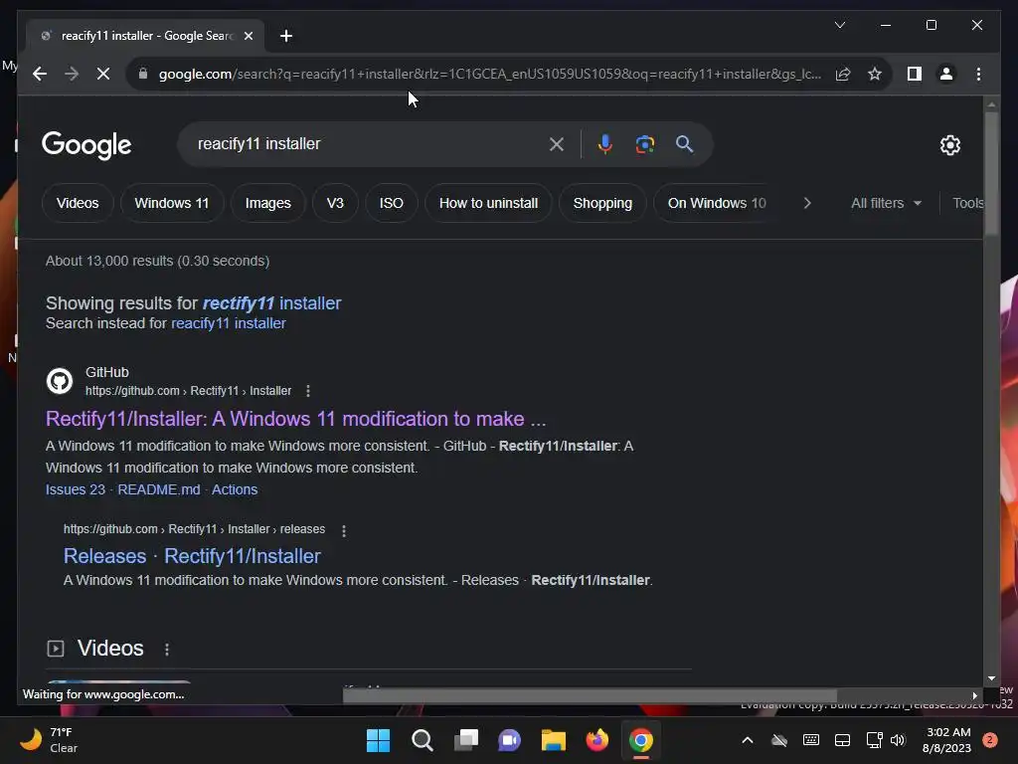Image resolution: width=1018 pixels, height=764 pixels.
Task: Go back to the previous page
Action: click(x=40, y=74)
